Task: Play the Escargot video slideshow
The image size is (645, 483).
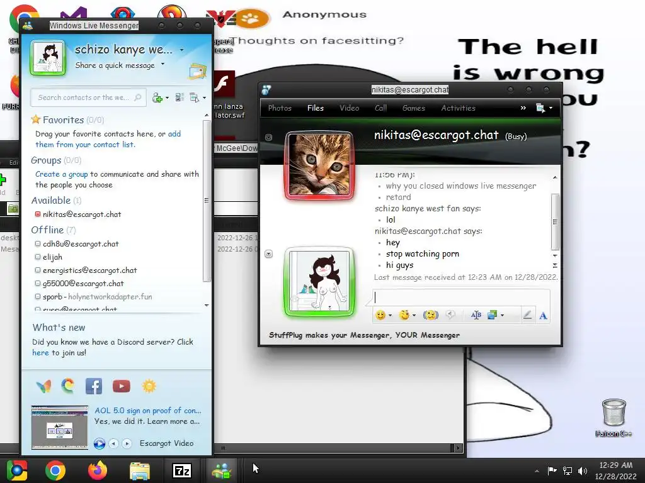Action: pos(99,443)
